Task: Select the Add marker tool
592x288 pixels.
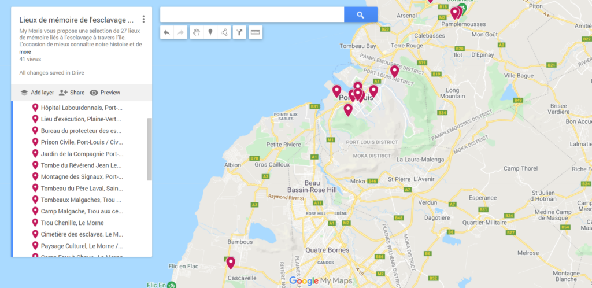Action: point(210,32)
